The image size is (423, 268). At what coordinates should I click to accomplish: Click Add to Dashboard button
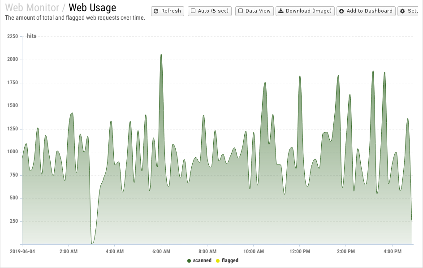(x=366, y=11)
